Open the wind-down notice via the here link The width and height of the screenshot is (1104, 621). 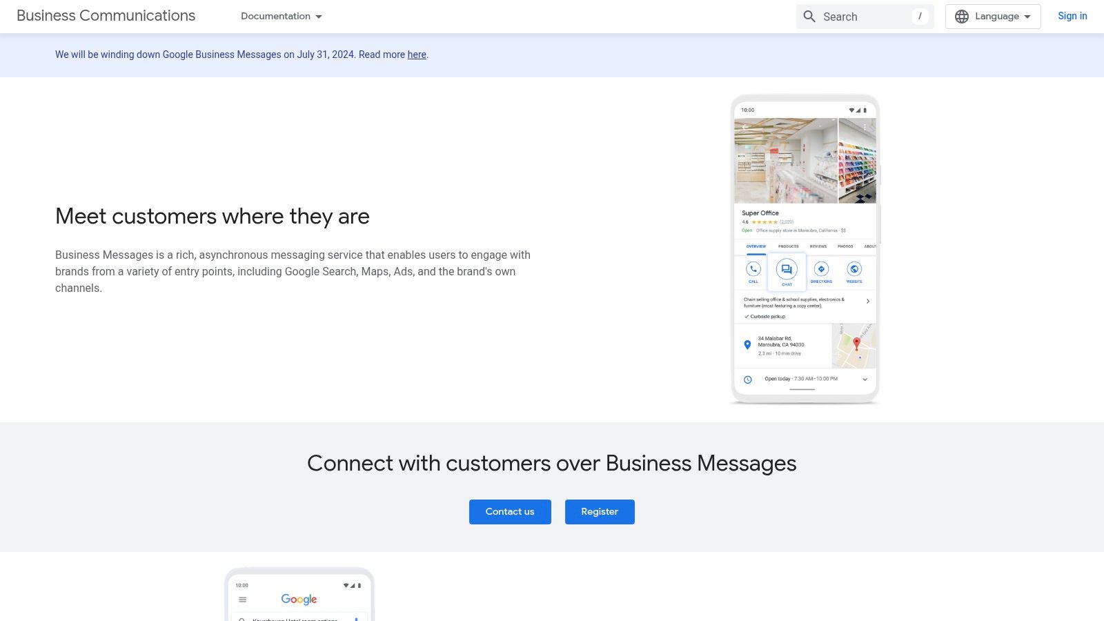pyautogui.click(x=416, y=55)
